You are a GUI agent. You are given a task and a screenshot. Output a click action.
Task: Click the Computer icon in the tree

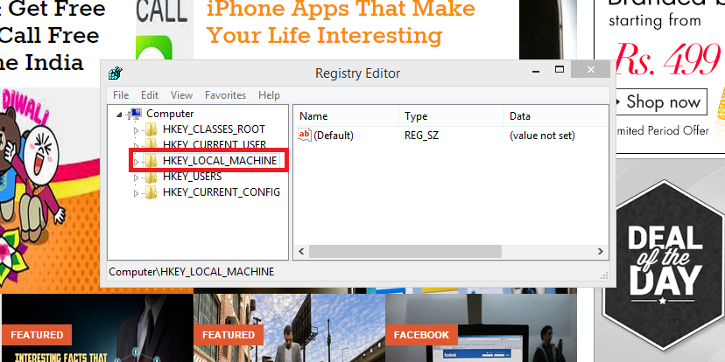click(x=135, y=114)
